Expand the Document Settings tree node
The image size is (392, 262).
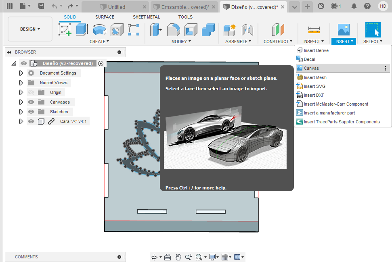tap(21, 73)
